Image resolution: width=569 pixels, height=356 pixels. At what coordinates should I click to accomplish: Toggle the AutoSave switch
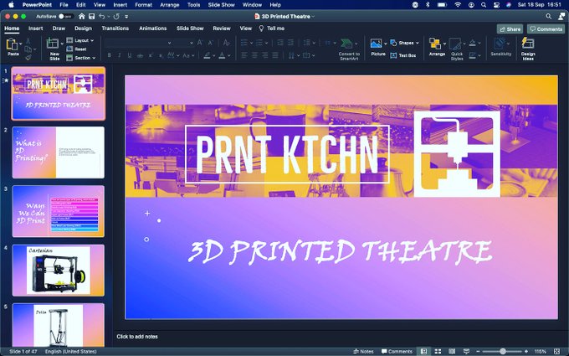click(x=65, y=17)
